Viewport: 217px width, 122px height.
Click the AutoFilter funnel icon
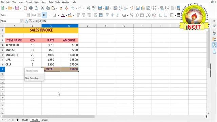point(131,8)
